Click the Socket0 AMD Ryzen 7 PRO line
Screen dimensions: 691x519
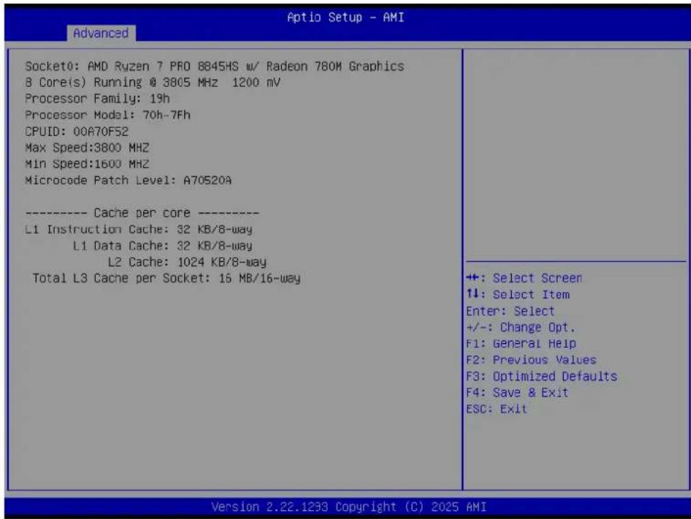pyautogui.click(x=215, y=66)
